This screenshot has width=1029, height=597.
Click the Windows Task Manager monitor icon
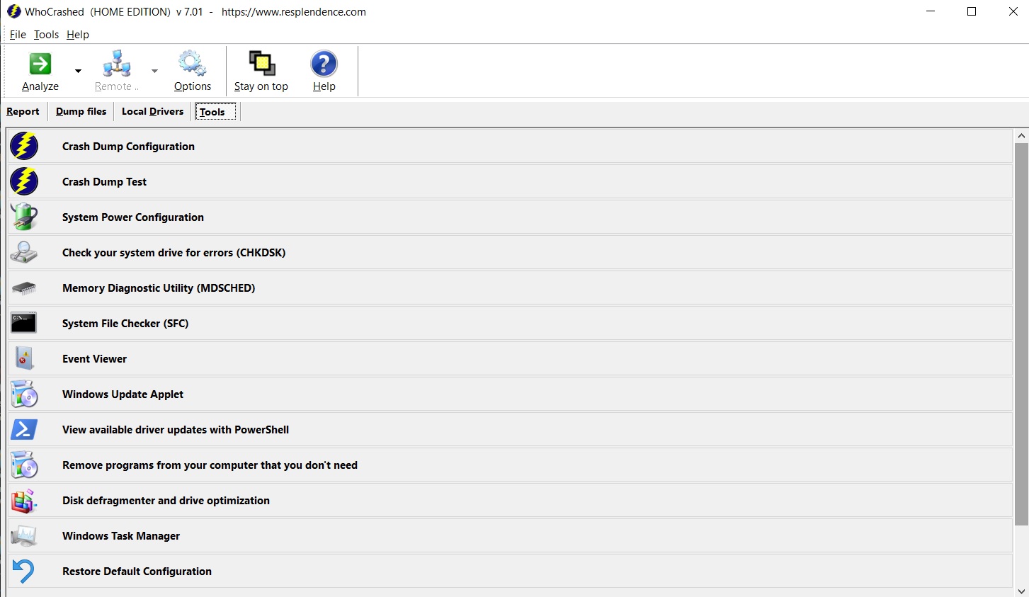(x=24, y=536)
